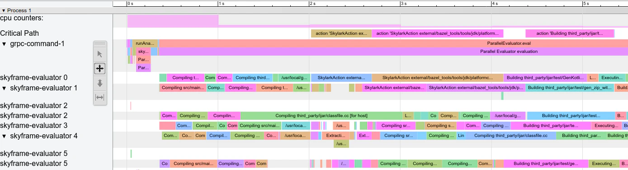
Task: Click the 'skyframe-evaluator 0' track label
Action: (x=34, y=77)
